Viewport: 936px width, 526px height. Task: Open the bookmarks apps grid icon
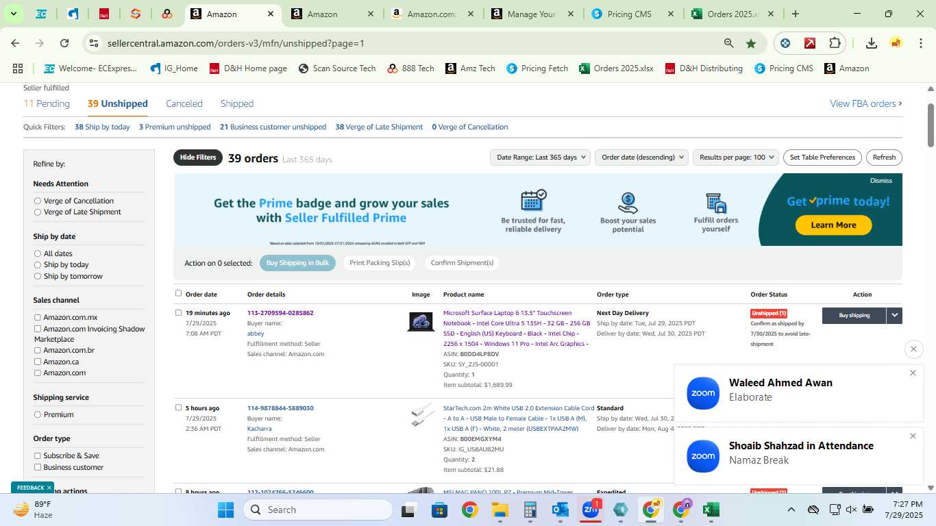pos(18,68)
